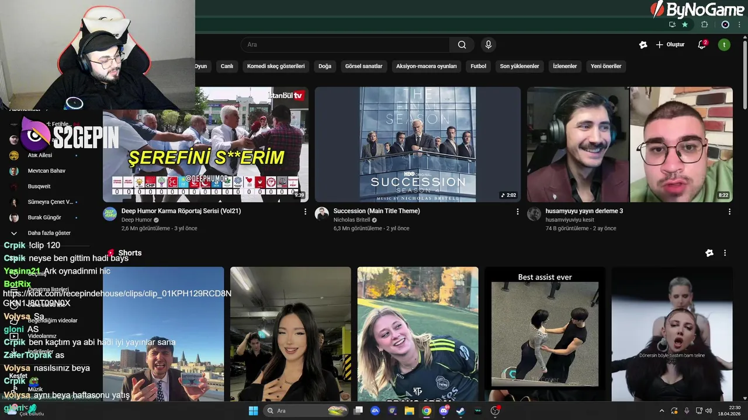Click the tray microphone icon
The height and width of the screenshot is (420, 748).
687,411
